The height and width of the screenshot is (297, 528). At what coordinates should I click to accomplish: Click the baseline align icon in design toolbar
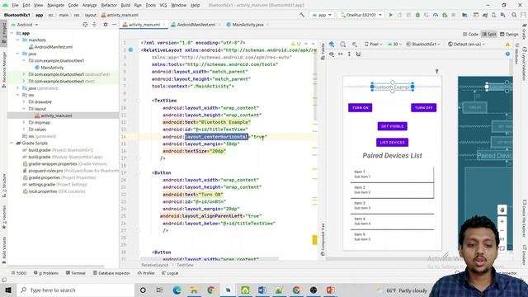[x=358, y=54]
